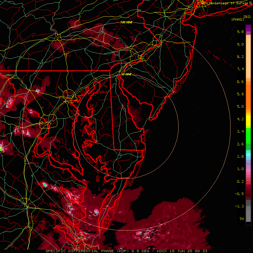Click the TH label at scale bottom
Screen dimensions: 253x253
241,219
